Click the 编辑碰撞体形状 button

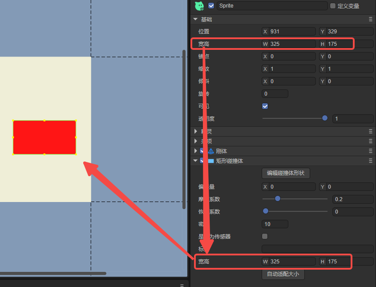286,173
